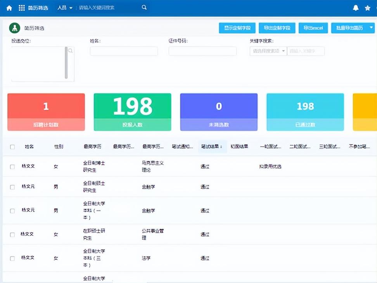Click inside the 投递岗位 list box
The width and height of the screenshot is (377, 283).
point(38,64)
